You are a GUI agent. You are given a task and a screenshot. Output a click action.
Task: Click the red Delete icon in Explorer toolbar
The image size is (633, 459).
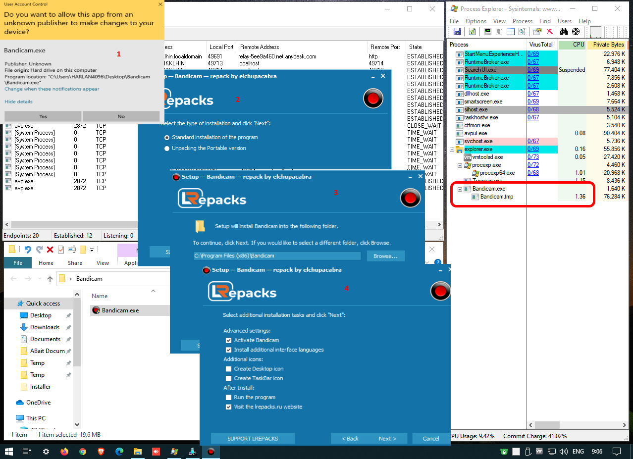(x=50, y=249)
